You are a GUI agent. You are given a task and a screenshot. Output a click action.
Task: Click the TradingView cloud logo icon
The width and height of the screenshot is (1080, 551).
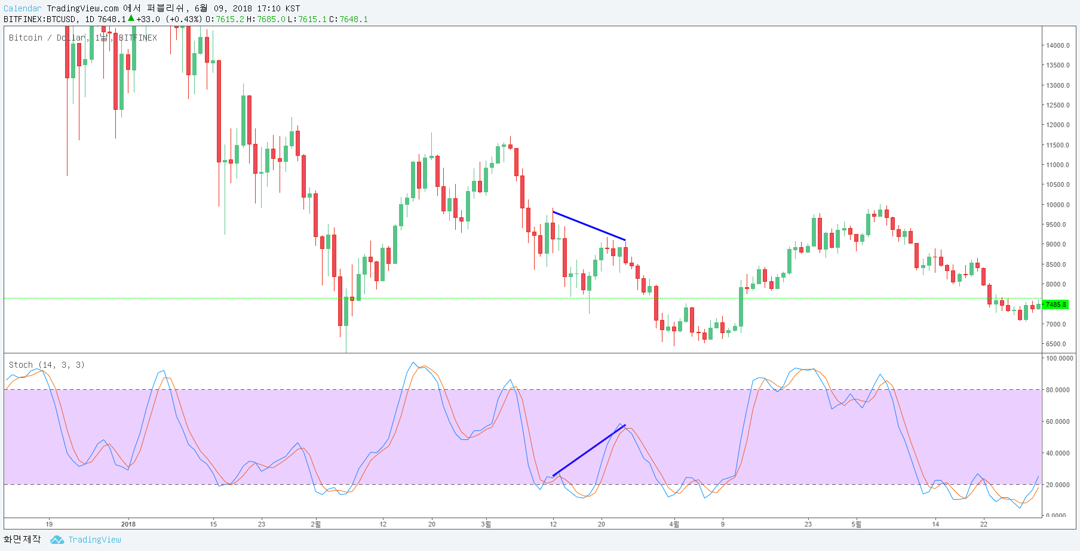pyautogui.click(x=57, y=540)
